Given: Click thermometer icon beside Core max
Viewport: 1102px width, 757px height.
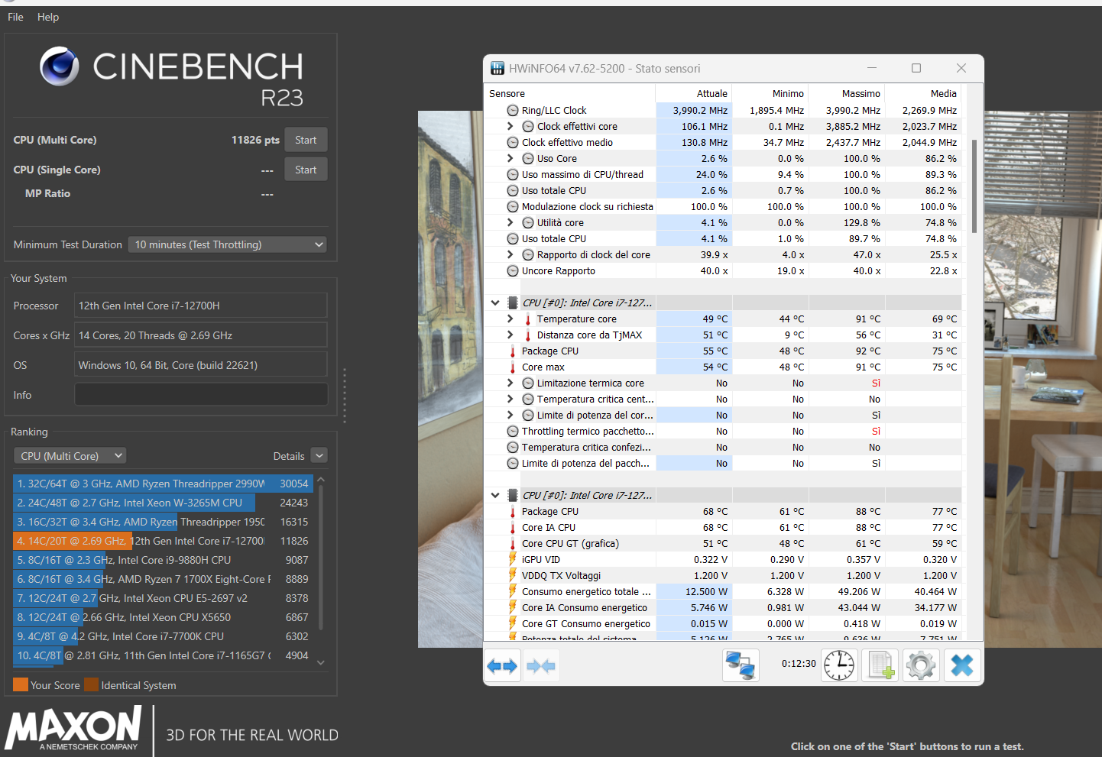Looking at the screenshot, I should (x=513, y=367).
